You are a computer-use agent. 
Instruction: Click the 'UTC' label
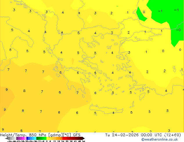tap(158, 135)
